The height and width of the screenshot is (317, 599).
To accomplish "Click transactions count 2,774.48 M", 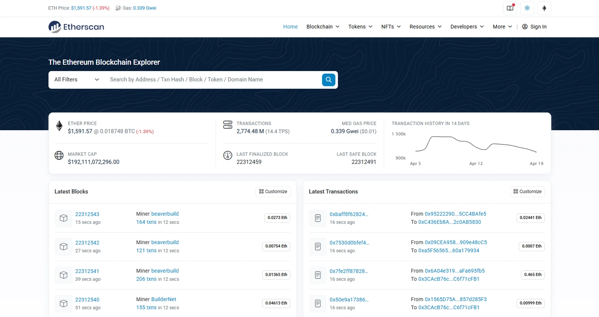I will 250,131.
